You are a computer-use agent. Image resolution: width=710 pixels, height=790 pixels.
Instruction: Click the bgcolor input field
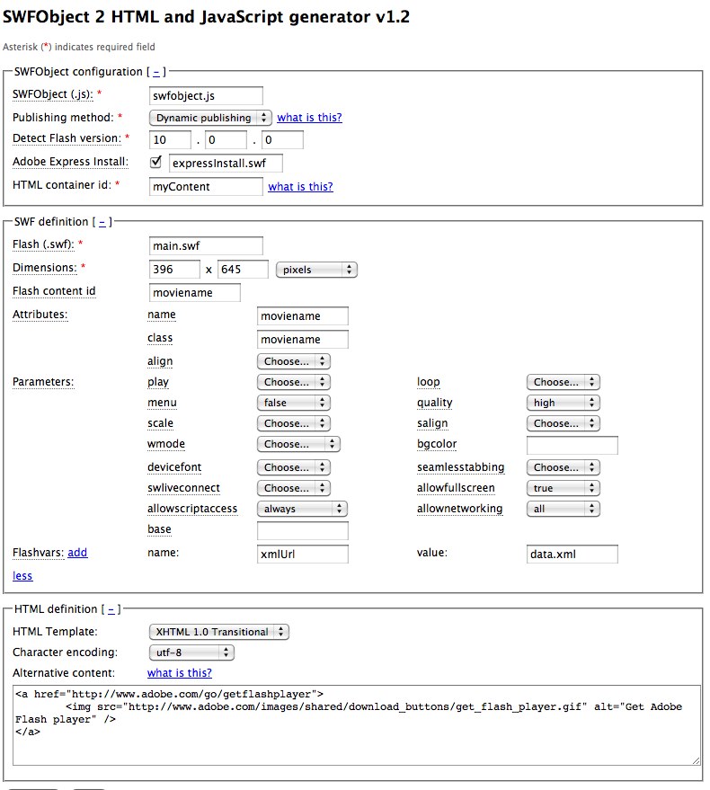point(572,446)
